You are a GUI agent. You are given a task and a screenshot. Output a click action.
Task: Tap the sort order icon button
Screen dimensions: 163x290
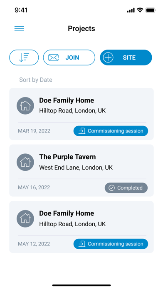[24, 57]
